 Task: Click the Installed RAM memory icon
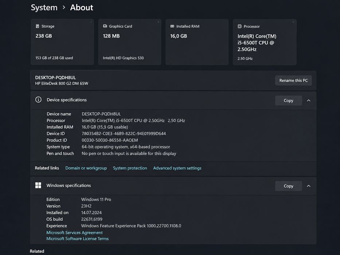click(172, 26)
